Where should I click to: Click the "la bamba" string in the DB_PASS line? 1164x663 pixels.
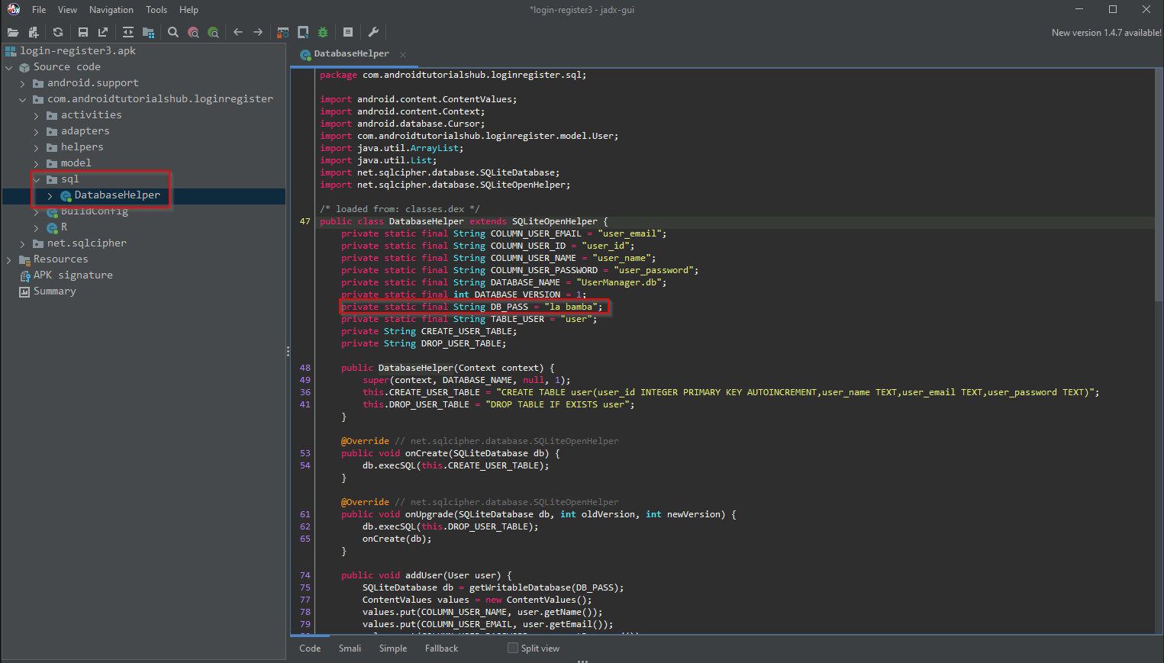coord(571,307)
